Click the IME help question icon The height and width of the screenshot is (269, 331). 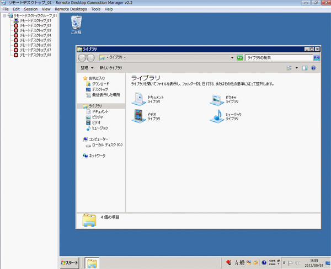(x=264, y=263)
